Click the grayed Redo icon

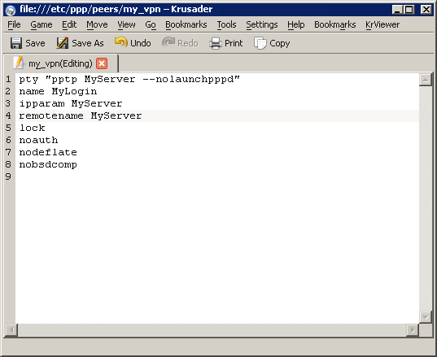click(x=168, y=42)
